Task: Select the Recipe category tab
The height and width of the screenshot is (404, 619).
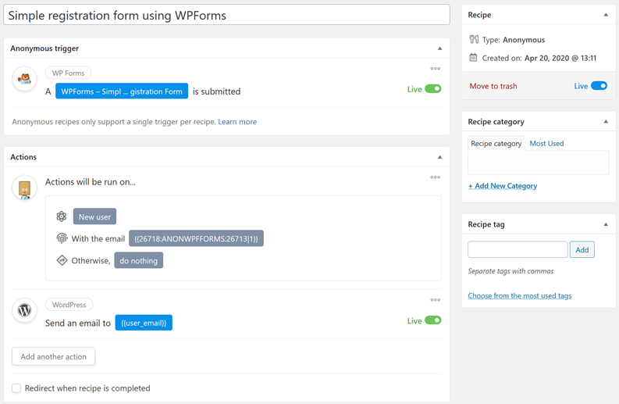Action: (x=496, y=144)
